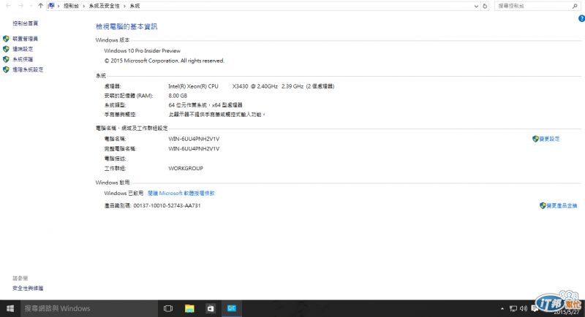
Task: Click the volume speaker tray icon
Action: [x=524, y=308]
